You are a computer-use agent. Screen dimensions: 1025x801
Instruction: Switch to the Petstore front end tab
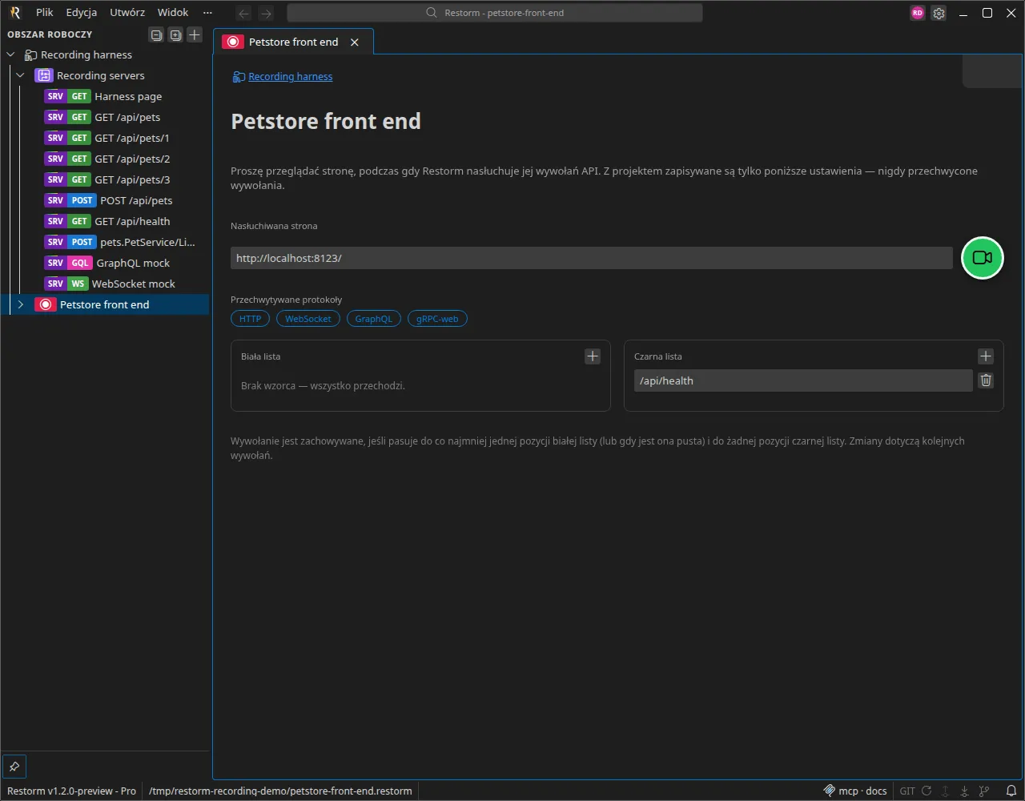click(x=293, y=42)
